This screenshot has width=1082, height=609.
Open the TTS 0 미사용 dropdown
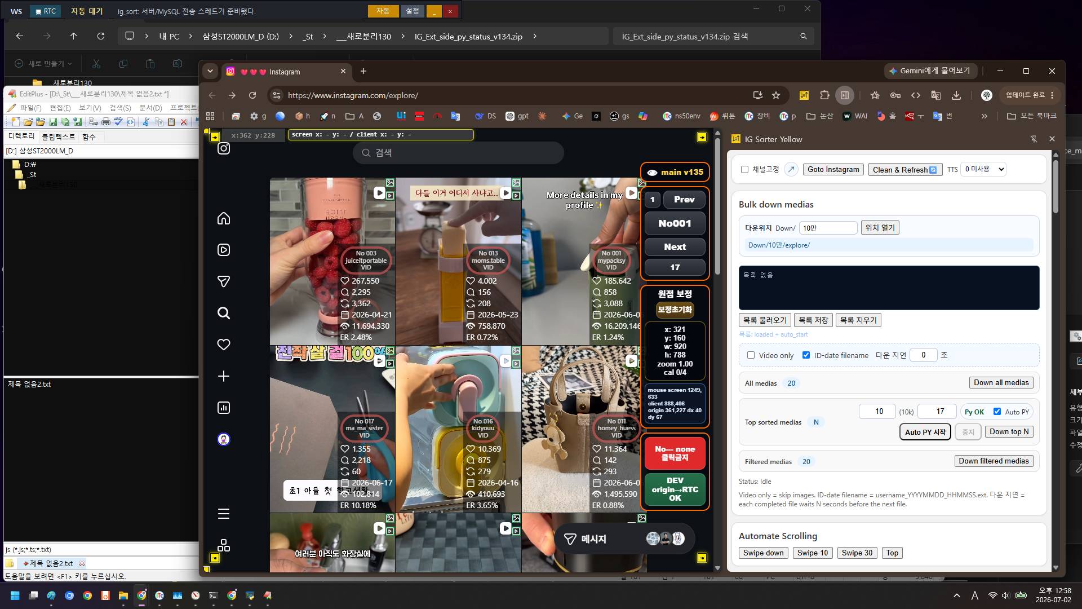(983, 169)
